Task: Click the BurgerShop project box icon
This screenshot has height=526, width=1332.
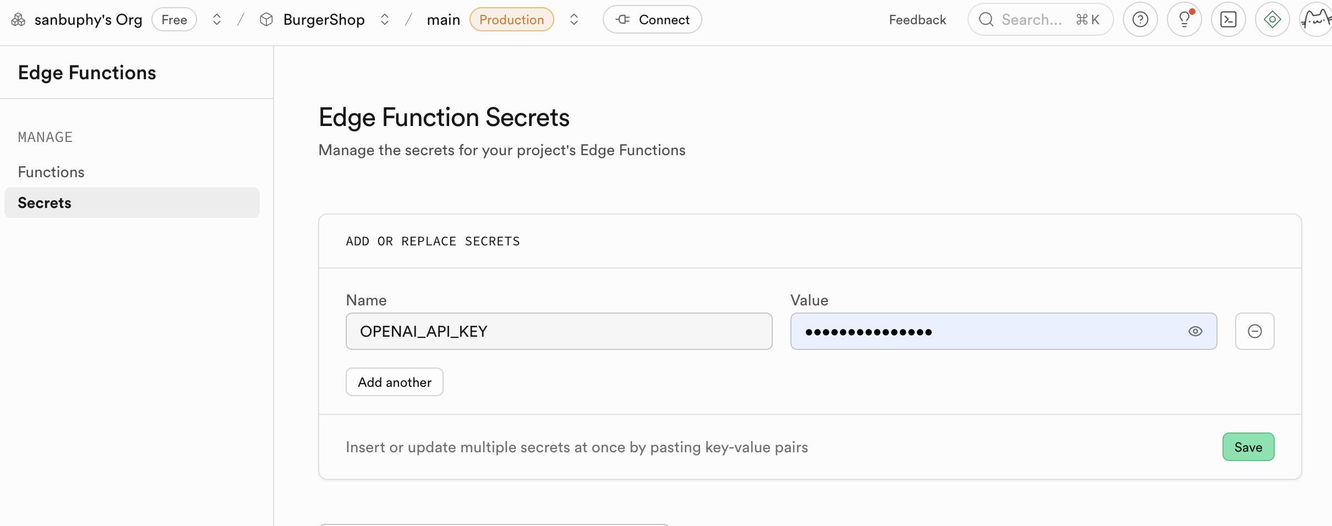Action: [x=266, y=20]
